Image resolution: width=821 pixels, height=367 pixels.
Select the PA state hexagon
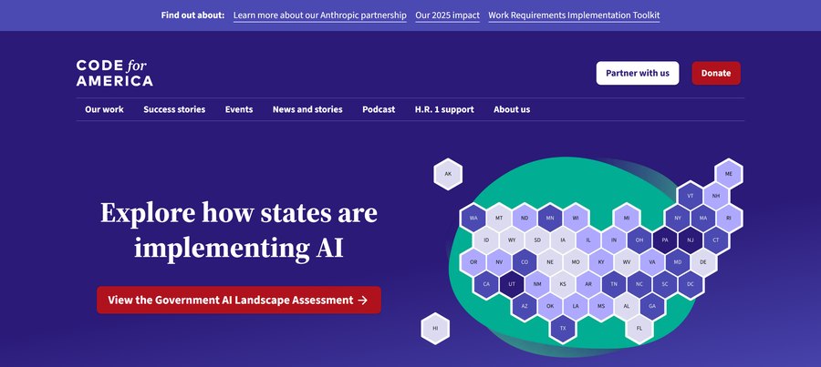(665, 240)
